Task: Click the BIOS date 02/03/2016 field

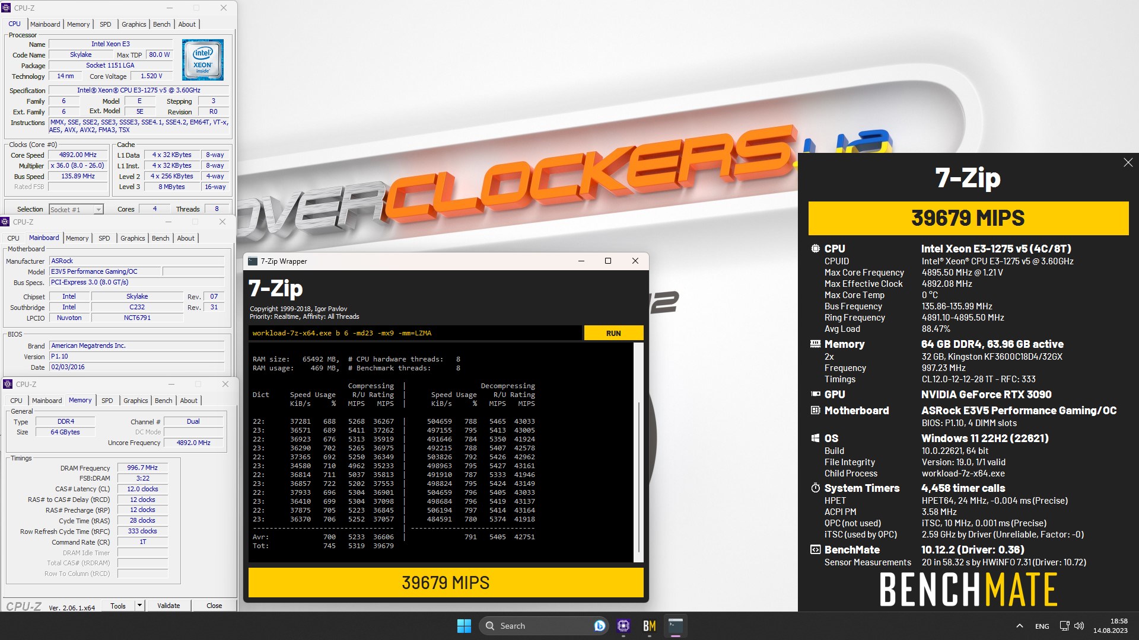Action: tap(136, 367)
